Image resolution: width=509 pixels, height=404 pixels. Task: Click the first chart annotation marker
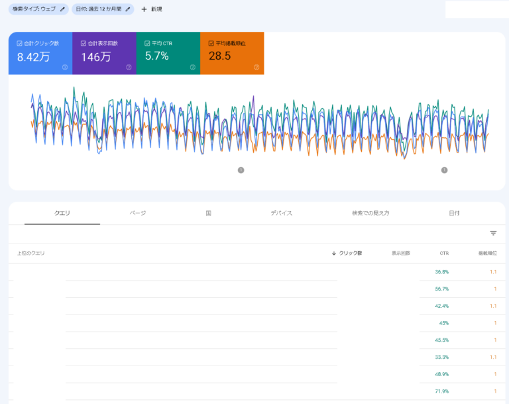point(241,170)
